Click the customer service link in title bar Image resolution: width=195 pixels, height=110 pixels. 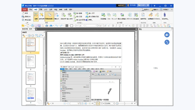pos(131,5)
